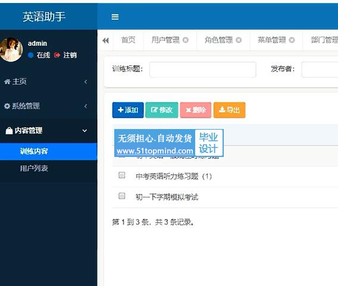Click the blue 添加 button
The height and width of the screenshot is (286, 338).
coord(128,110)
